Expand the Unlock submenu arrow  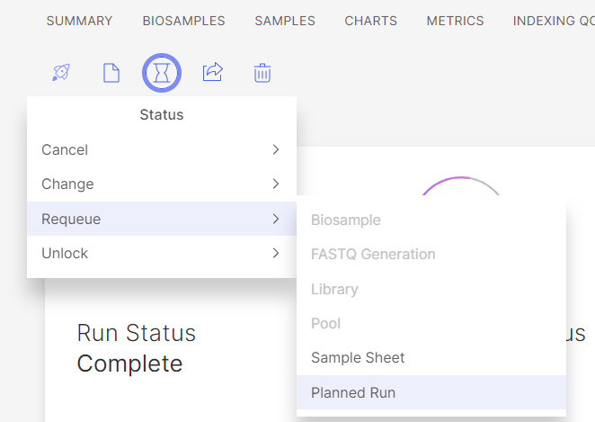(x=276, y=254)
